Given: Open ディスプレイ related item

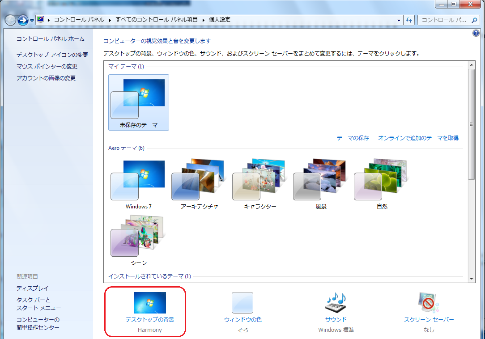Looking at the screenshot, I should coord(33,288).
